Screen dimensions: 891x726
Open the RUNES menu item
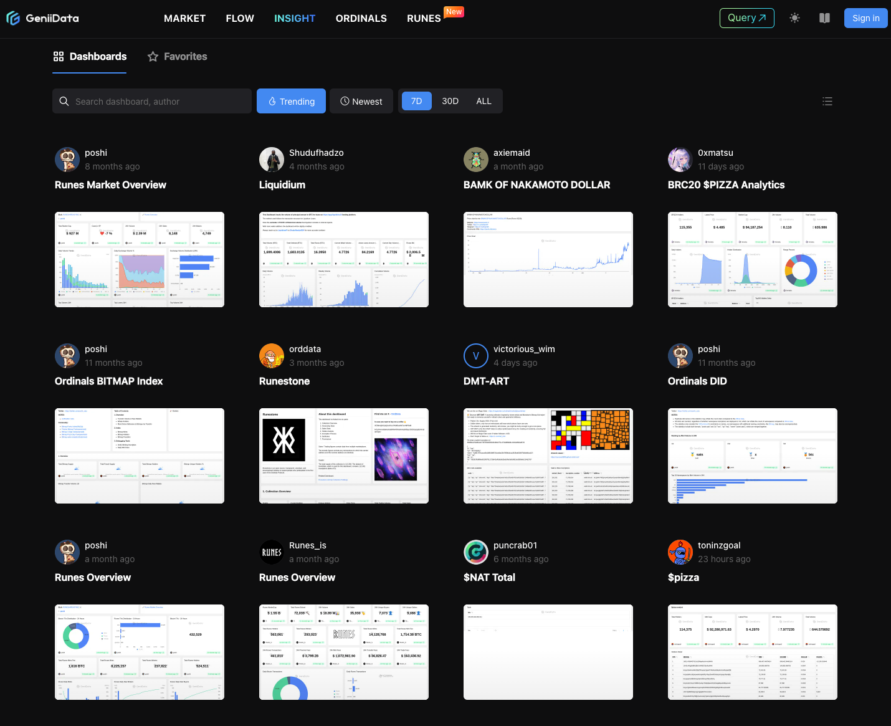(424, 19)
